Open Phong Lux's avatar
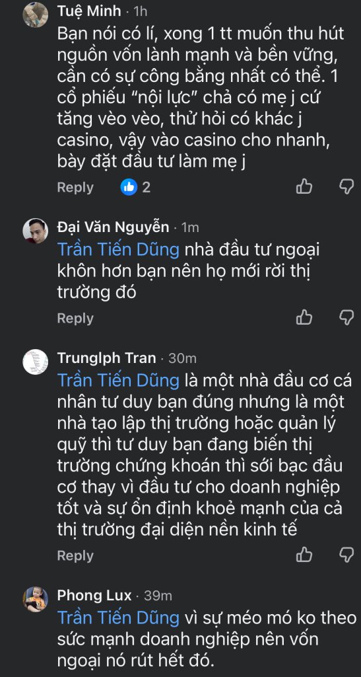The image size is (361, 677). point(36,599)
